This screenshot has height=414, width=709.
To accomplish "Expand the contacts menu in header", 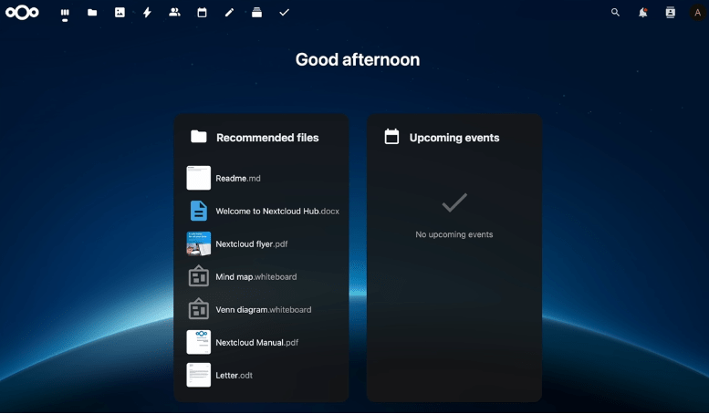I will coord(670,13).
